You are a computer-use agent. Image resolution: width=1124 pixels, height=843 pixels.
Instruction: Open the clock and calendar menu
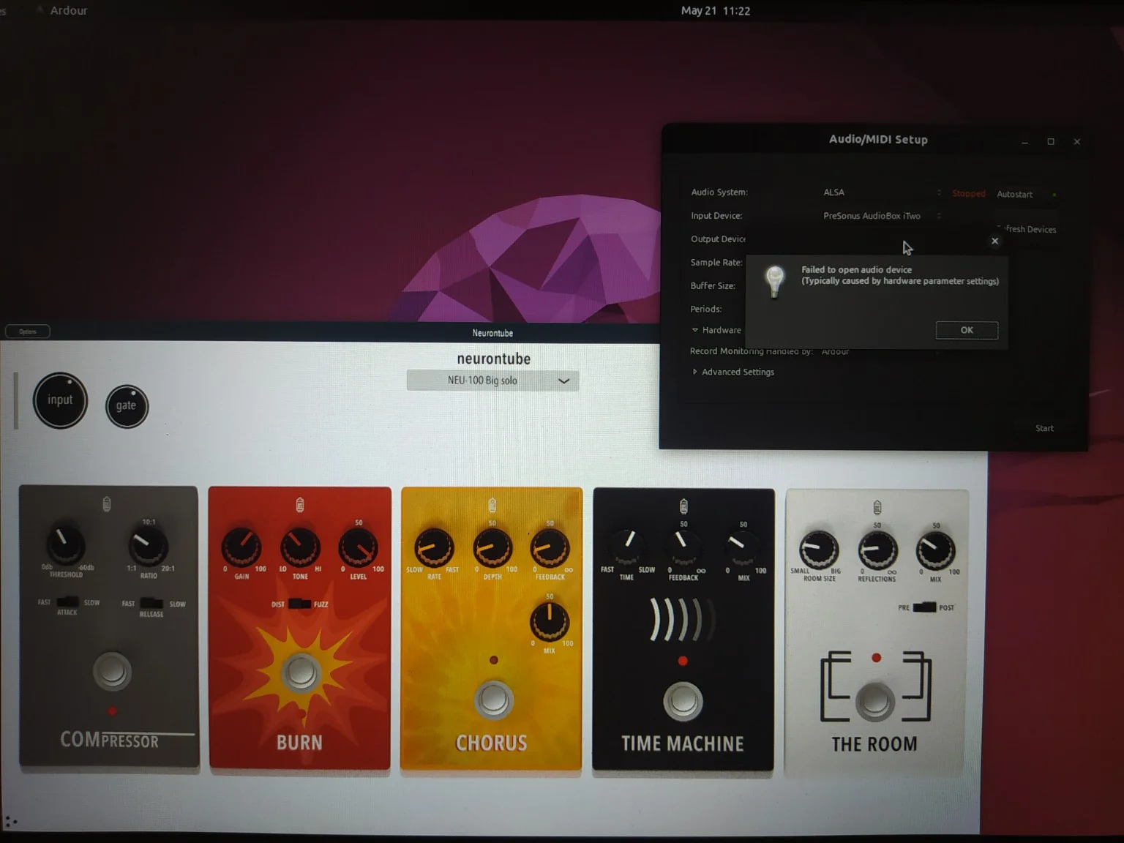click(715, 10)
